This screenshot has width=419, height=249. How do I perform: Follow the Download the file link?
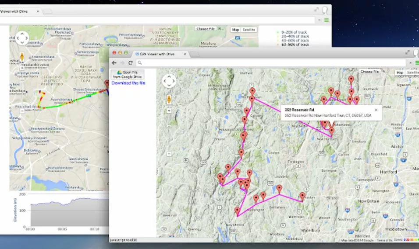click(128, 83)
